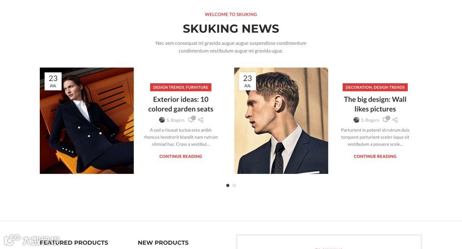Open the man in suit post image
This screenshot has height=249, width=462.
click(x=281, y=121)
